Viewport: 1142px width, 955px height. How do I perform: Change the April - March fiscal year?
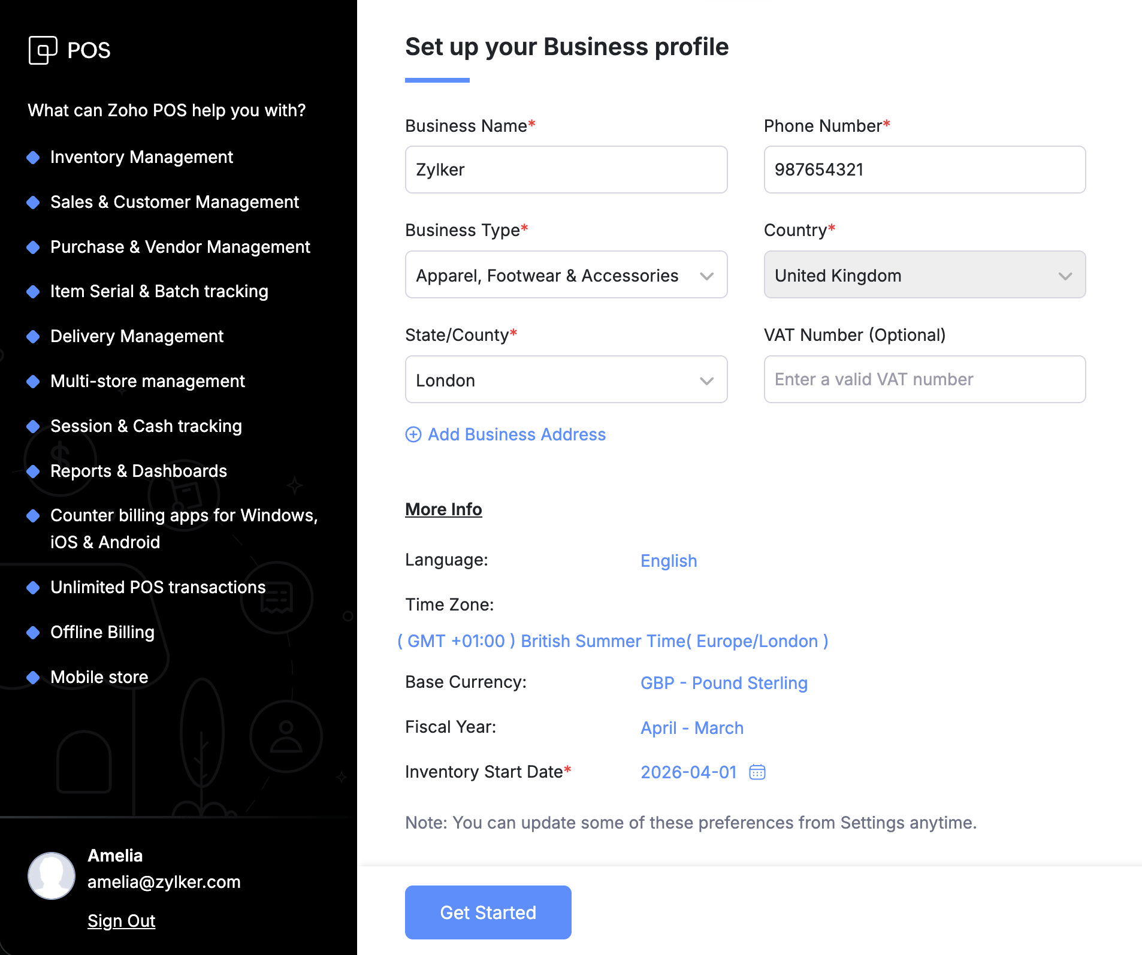692,728
